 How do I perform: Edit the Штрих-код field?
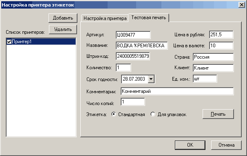pos(133,56)
